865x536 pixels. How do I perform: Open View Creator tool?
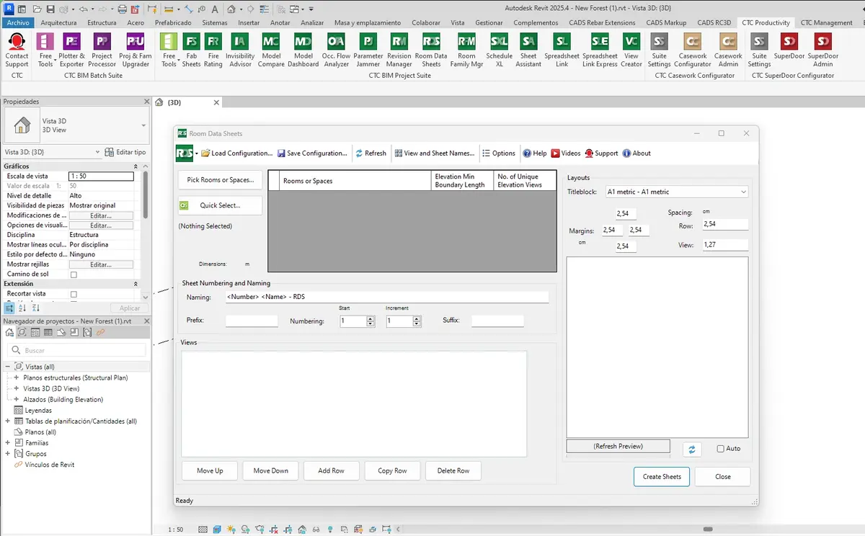click(x=631, y=50)
